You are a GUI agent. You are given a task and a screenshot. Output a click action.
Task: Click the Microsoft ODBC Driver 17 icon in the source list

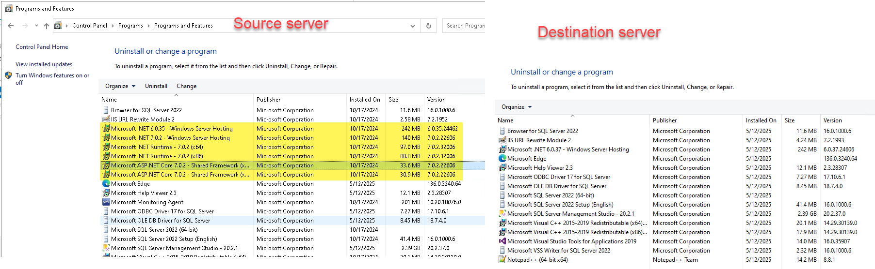[106, 211]
